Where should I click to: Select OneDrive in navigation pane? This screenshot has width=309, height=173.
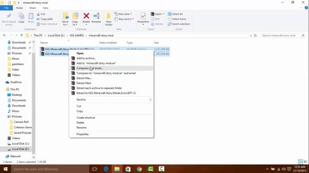click(16, 82)
